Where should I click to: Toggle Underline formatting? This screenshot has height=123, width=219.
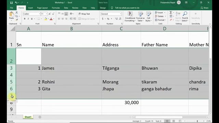click(32, 19)
